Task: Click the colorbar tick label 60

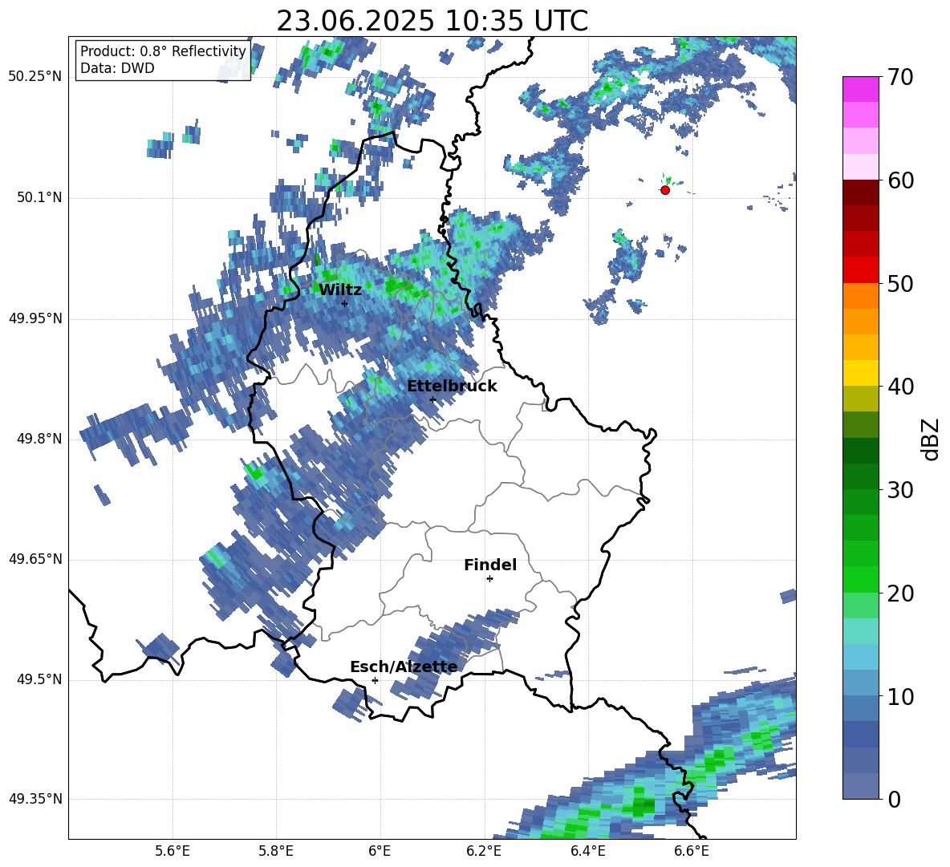Action: click(900, 180)
